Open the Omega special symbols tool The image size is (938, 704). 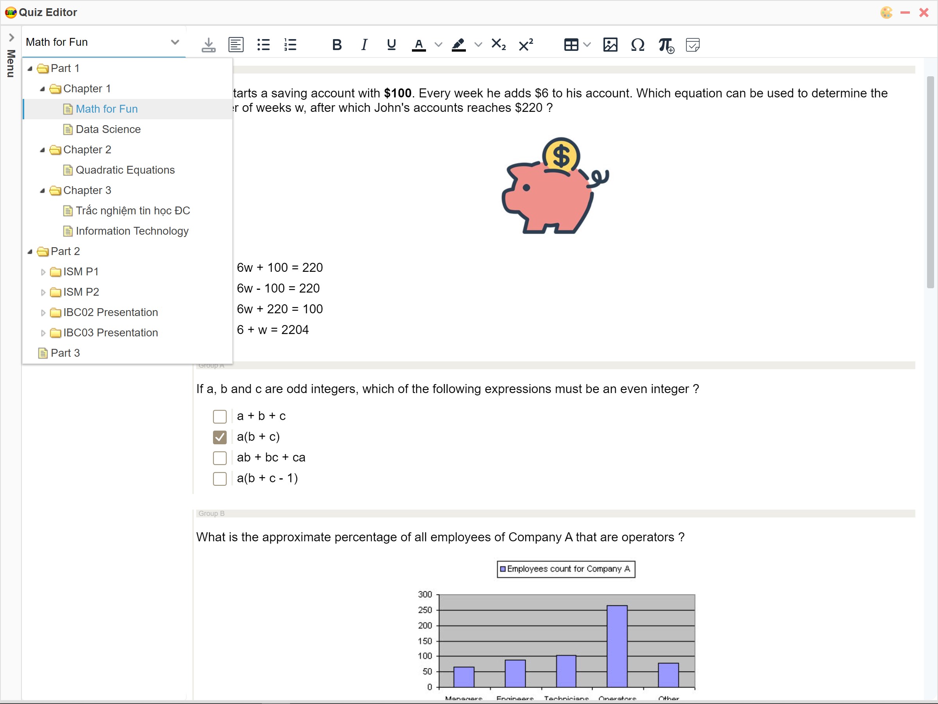[x=637, y=45]
